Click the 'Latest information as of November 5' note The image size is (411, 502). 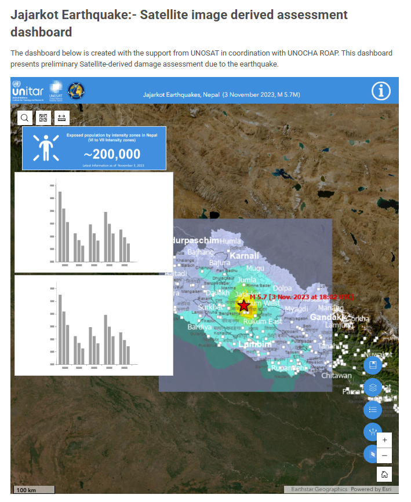click(x=114, y=166)
